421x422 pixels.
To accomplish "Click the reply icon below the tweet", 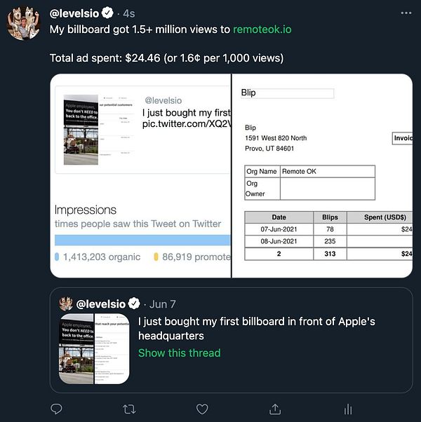I will click(x=57, y=409).
